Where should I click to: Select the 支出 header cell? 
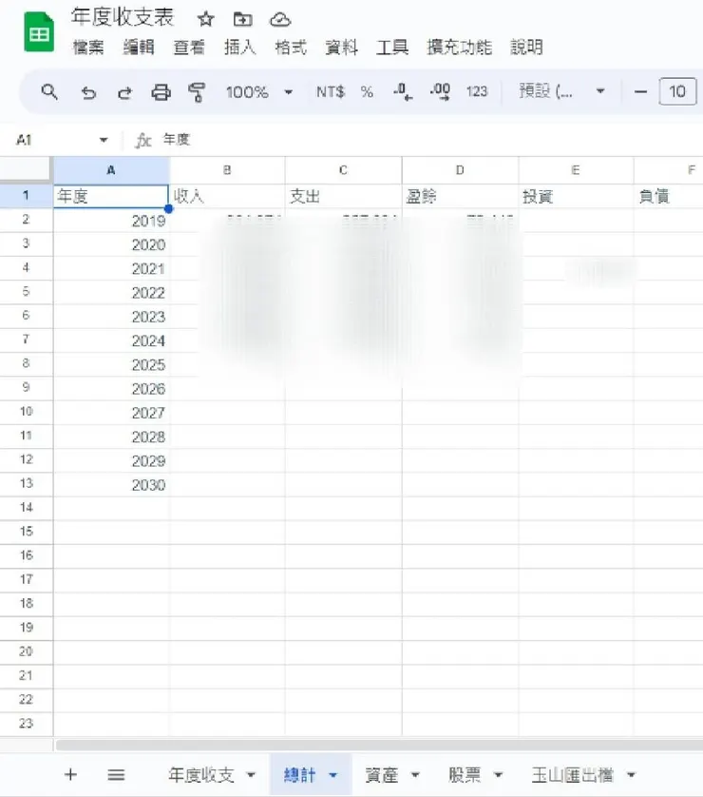coord(343,196)
